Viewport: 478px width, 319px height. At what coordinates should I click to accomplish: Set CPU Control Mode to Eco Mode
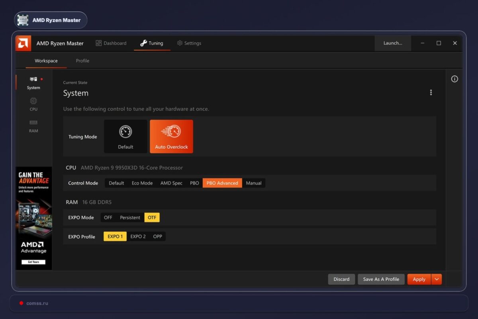pyautogui.click(x=142, y=183)
